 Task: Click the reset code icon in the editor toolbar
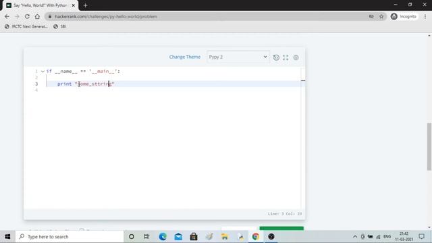click(x=276, y=57)
